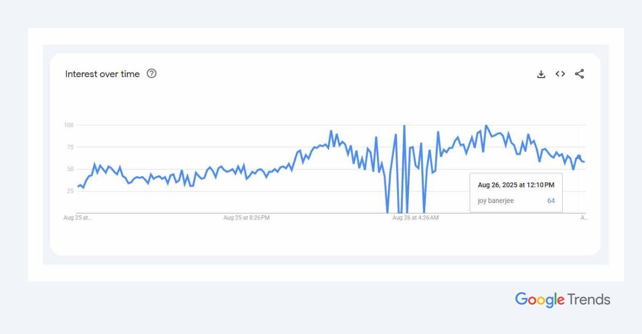This screenshot has height=334, width=642.
Task: Download the chart data as CSV
Action: (x=541, y=74)
